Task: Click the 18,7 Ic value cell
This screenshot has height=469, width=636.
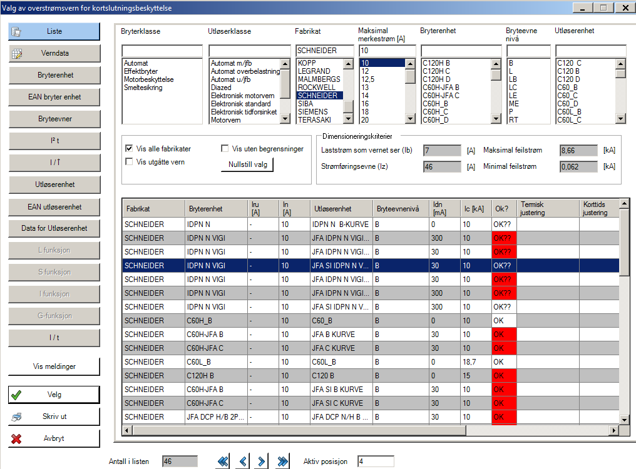Action: [x=476, y=362]
